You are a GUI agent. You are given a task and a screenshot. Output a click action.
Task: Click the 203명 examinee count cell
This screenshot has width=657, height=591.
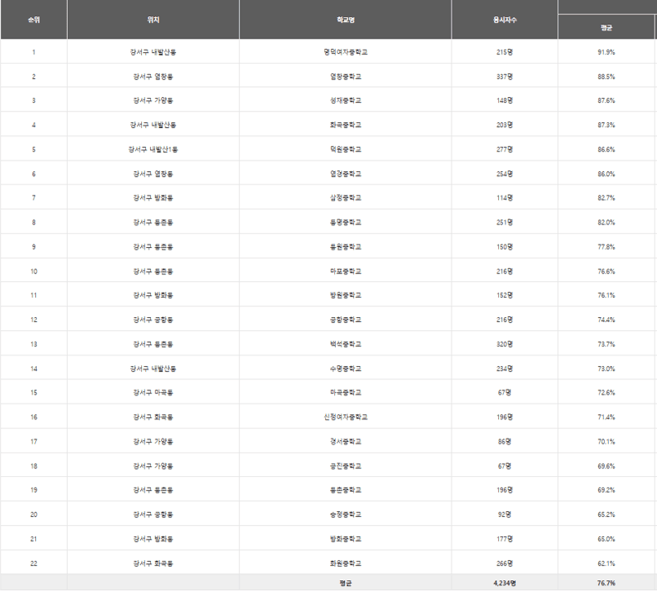505,125
